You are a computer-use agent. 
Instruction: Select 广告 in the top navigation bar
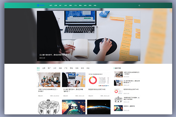tap(75, 5)
